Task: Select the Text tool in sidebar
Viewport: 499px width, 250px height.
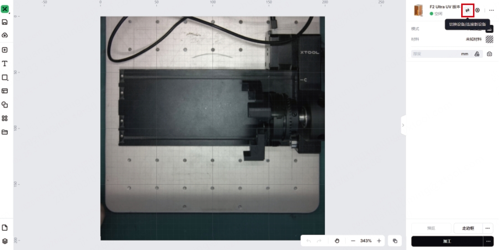Action: pyautogui.click(x=5, y=64)
